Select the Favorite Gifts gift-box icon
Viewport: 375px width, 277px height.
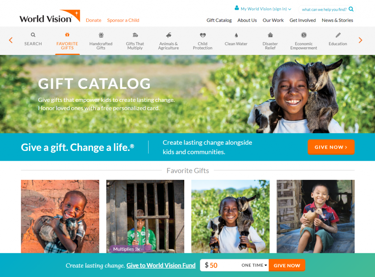pos(67,35)
